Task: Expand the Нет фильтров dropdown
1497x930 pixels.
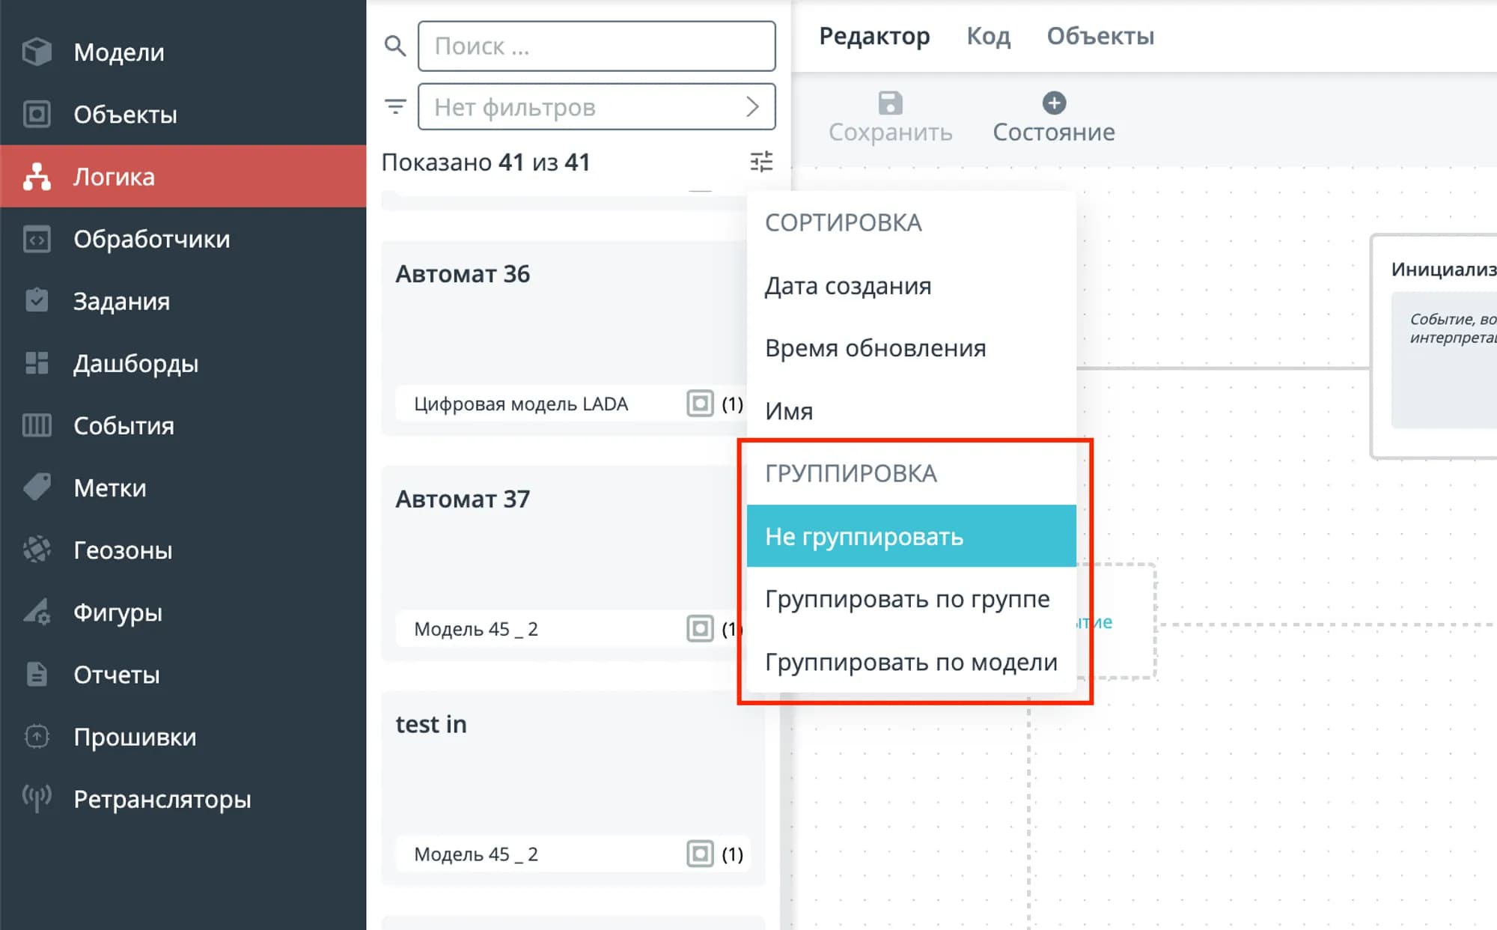Action: [x=597, y=107]
